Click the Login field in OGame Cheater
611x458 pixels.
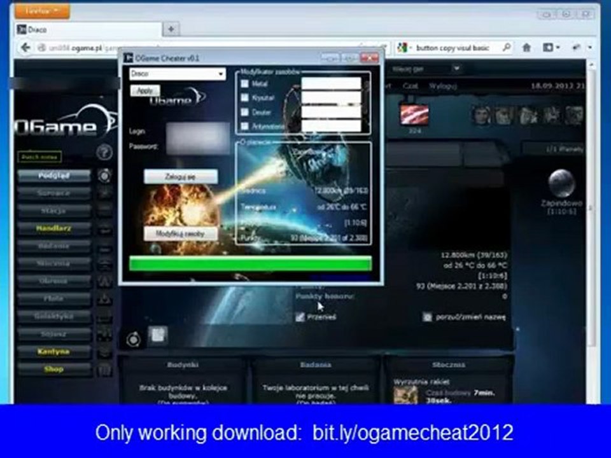coord(197,131)
